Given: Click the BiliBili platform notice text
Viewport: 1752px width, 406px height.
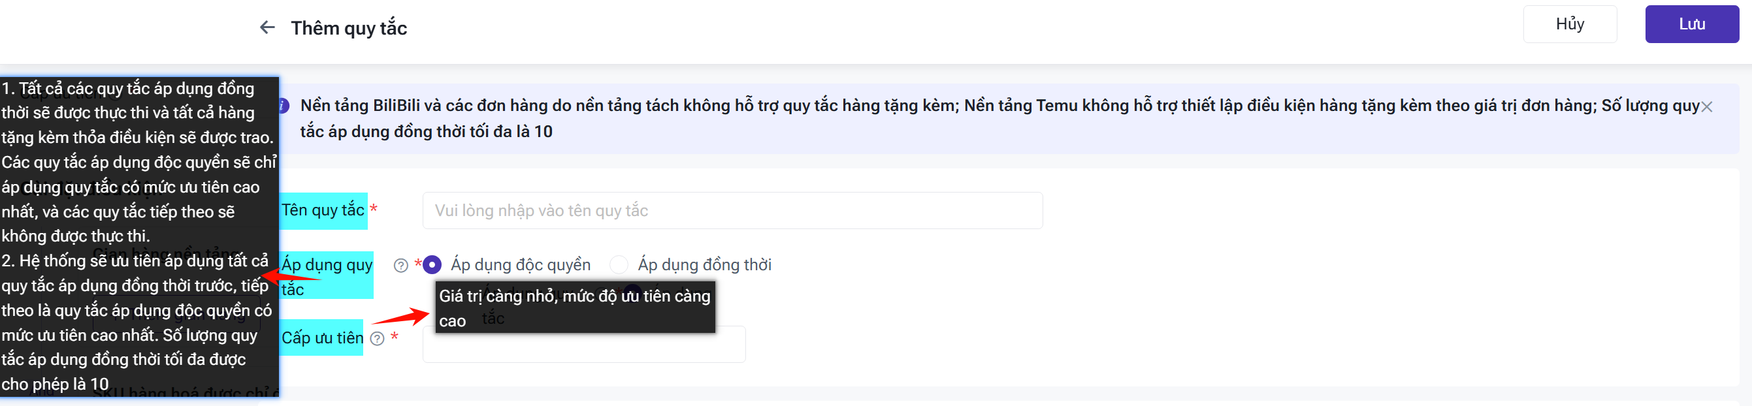Looking at the screenshot, I should (x=999, y=118).
